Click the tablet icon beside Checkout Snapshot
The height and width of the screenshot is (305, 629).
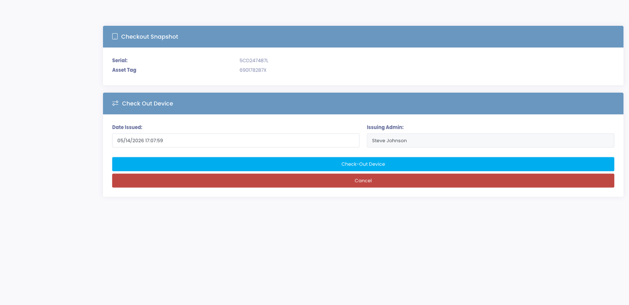pos(115,37)
